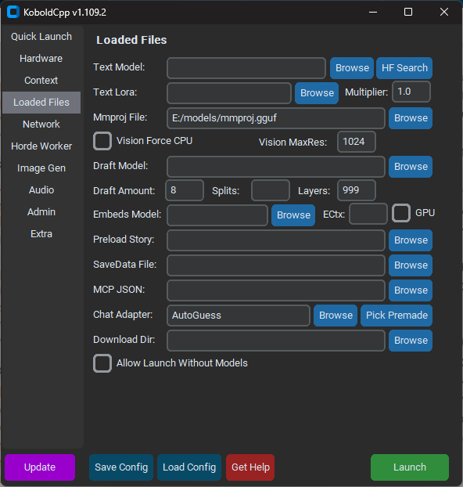The height and width of the screenshot is (487, 463).
Task: Open the Extra tab
Action: coord(41,233)
